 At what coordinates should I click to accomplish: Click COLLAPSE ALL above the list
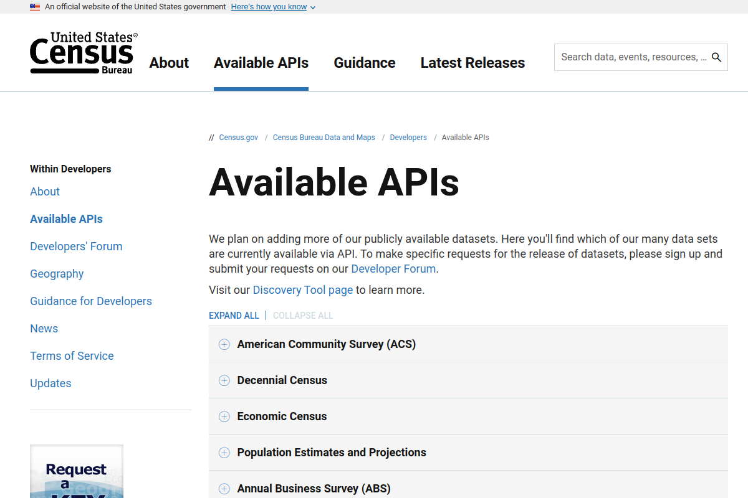(303, 316)
